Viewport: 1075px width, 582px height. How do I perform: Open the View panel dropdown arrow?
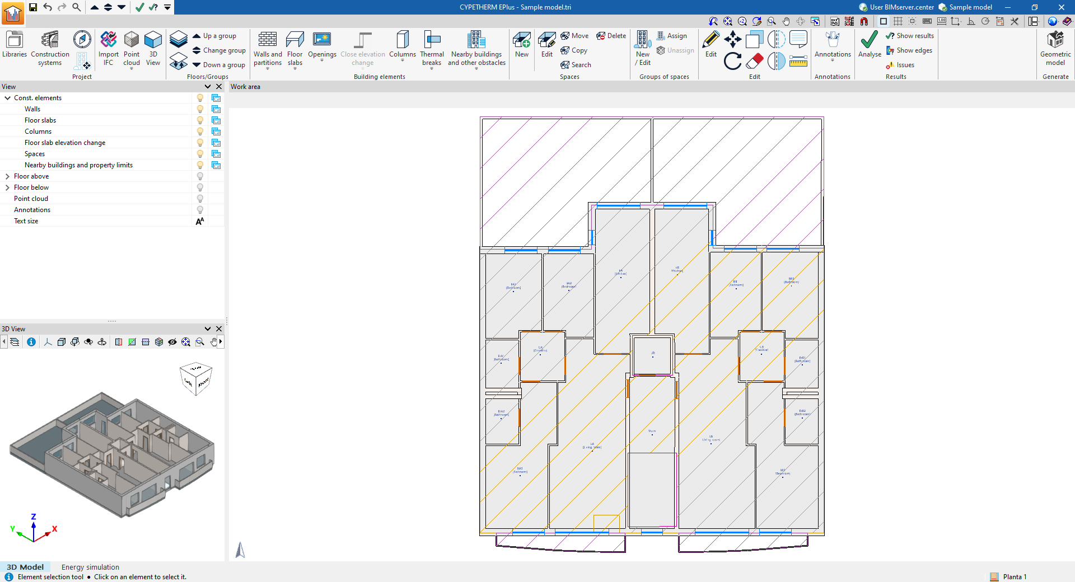pyautogui.click(x=208, y=87)
